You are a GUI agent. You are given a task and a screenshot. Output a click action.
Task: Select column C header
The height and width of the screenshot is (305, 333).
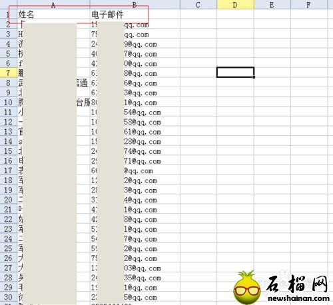(x=198, y=5)
